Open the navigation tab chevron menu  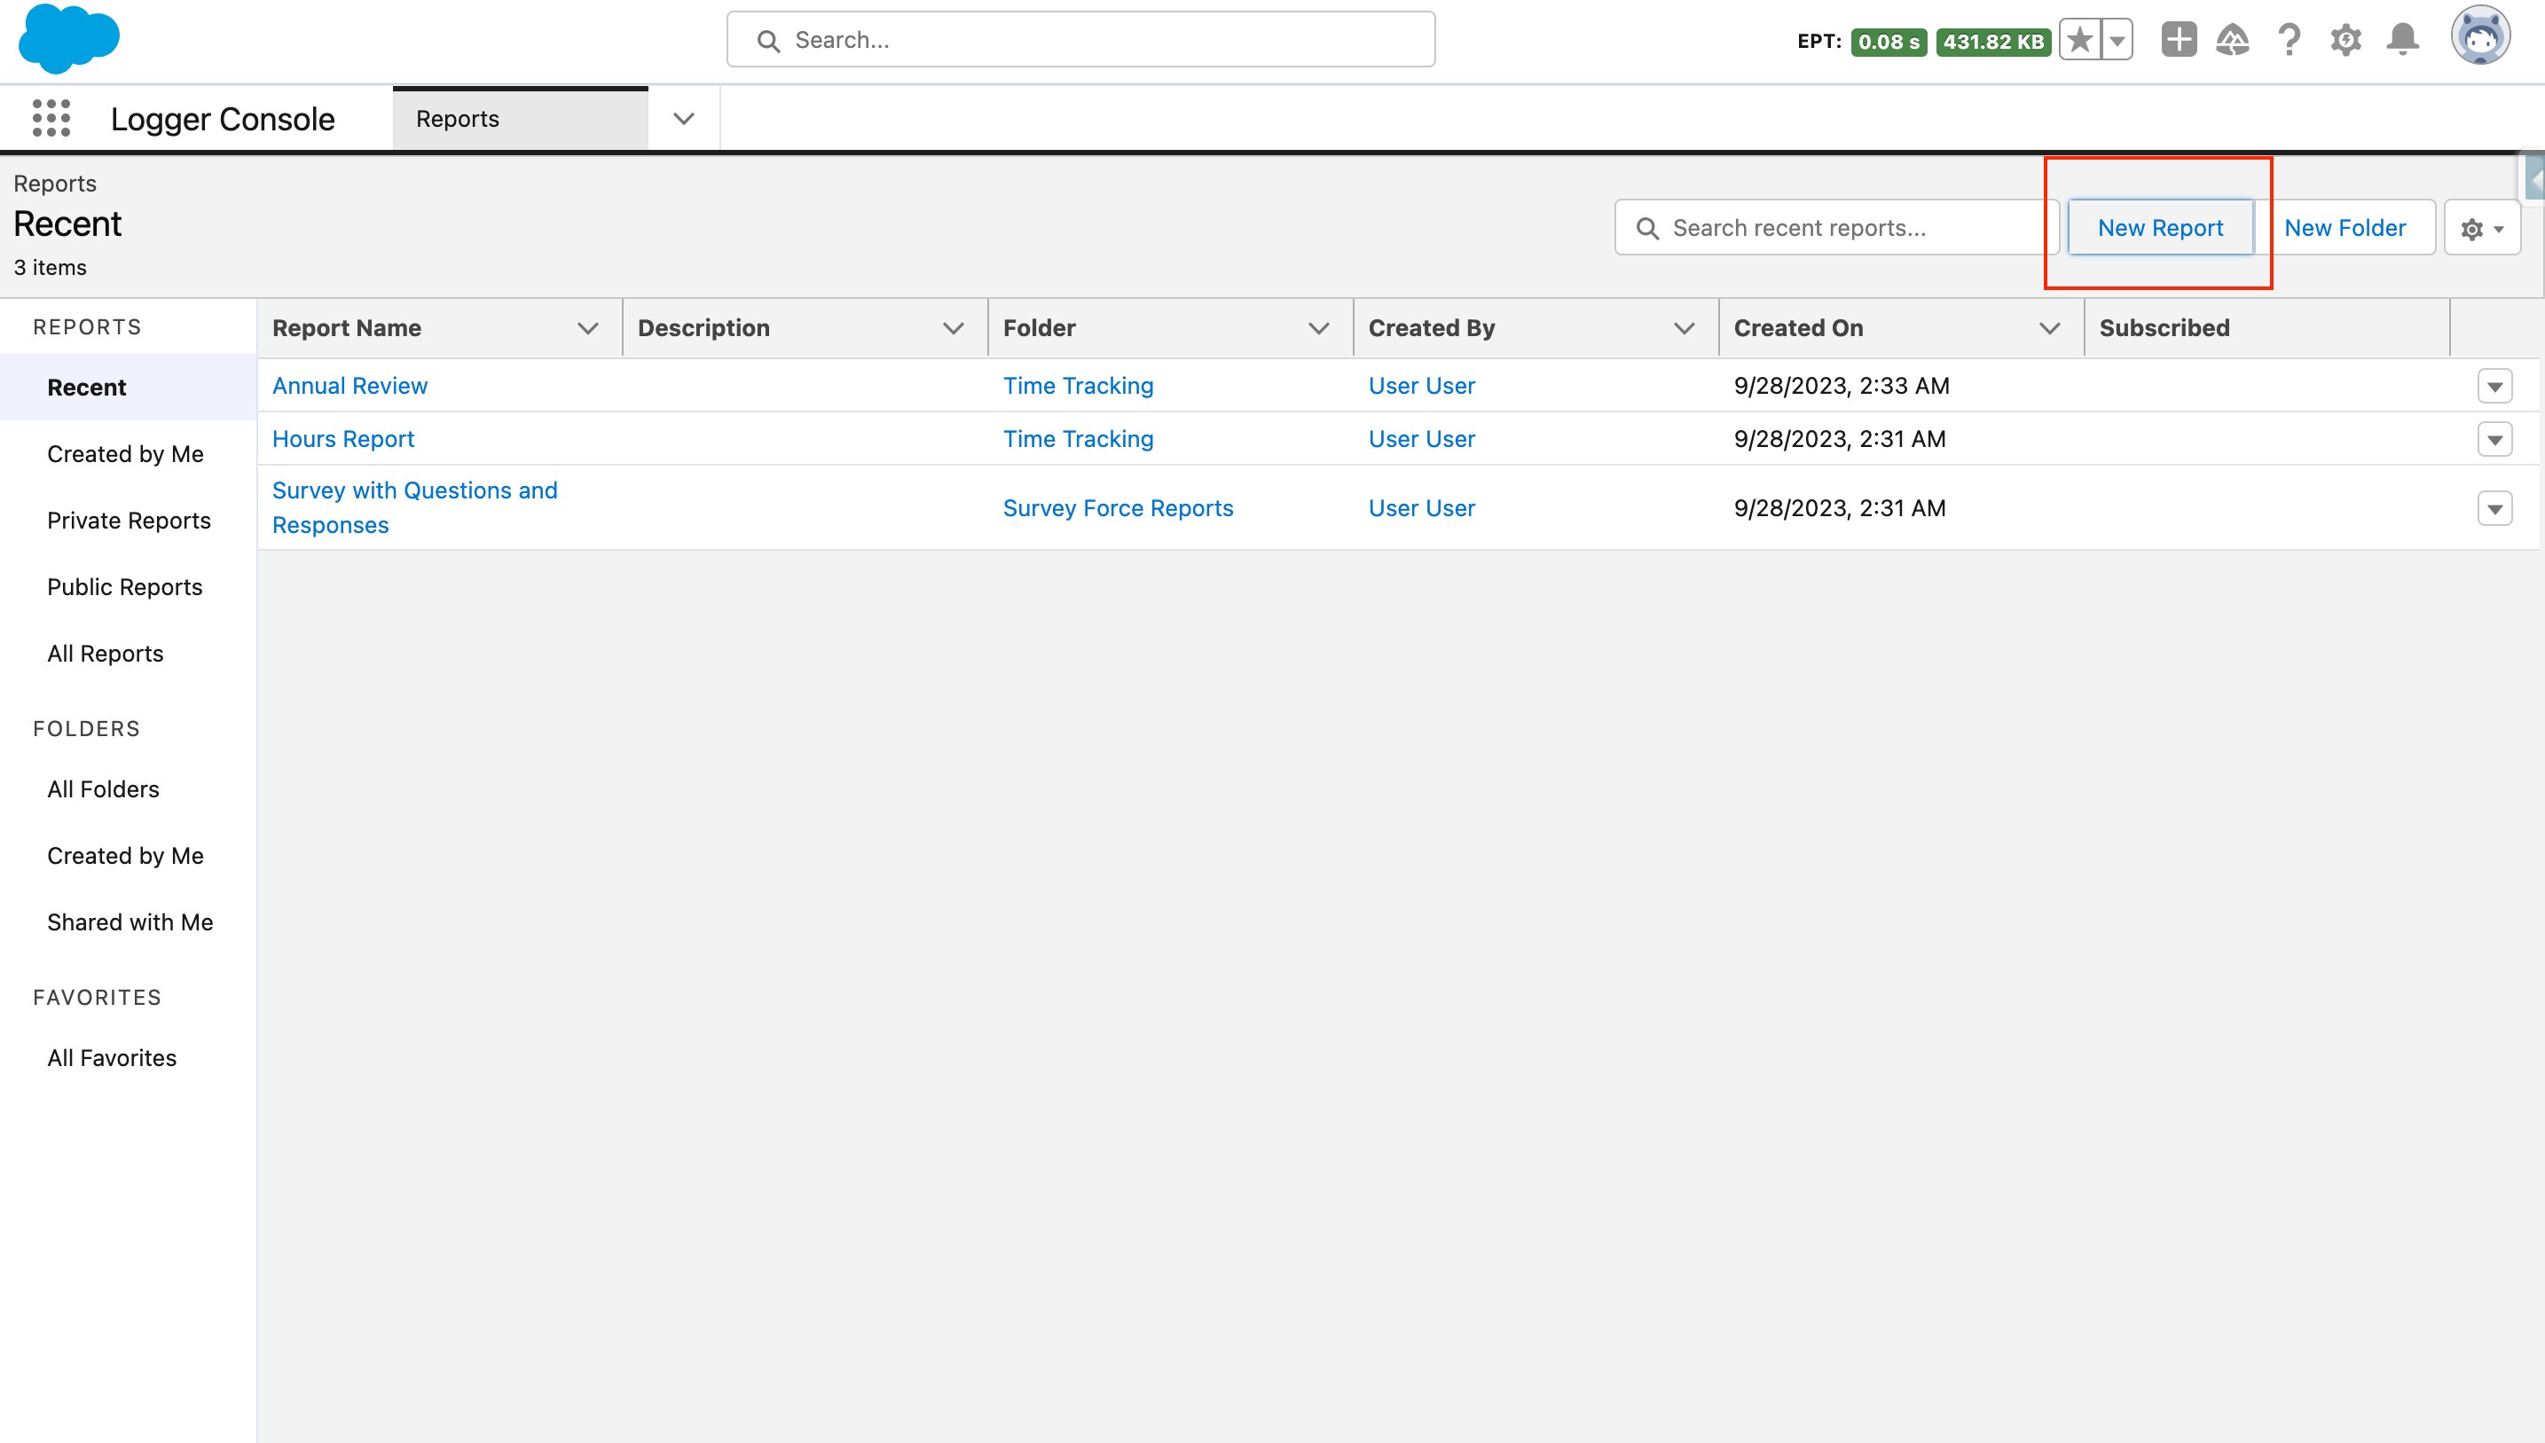tap(684, 119)
